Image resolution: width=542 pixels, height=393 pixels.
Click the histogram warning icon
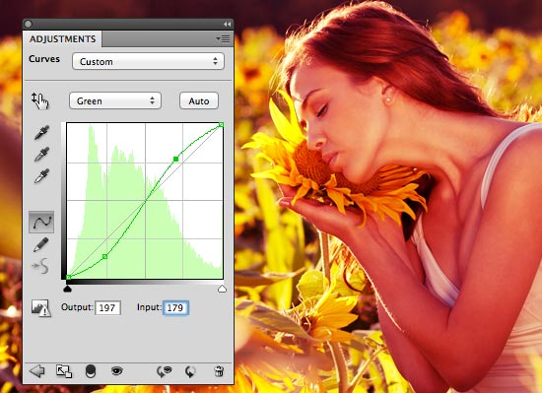coord(40,308)
